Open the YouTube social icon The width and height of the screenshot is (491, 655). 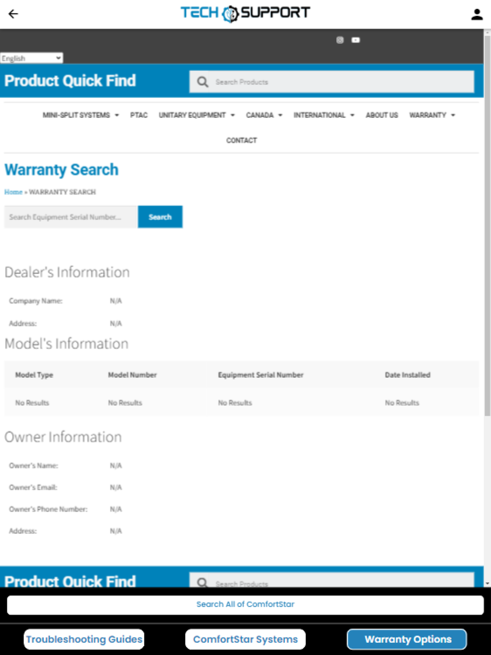pos(355,40)
